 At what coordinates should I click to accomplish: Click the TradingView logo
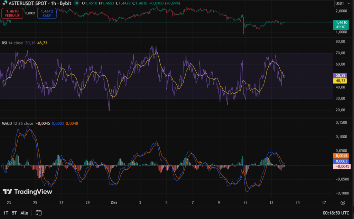pos(27,192)
